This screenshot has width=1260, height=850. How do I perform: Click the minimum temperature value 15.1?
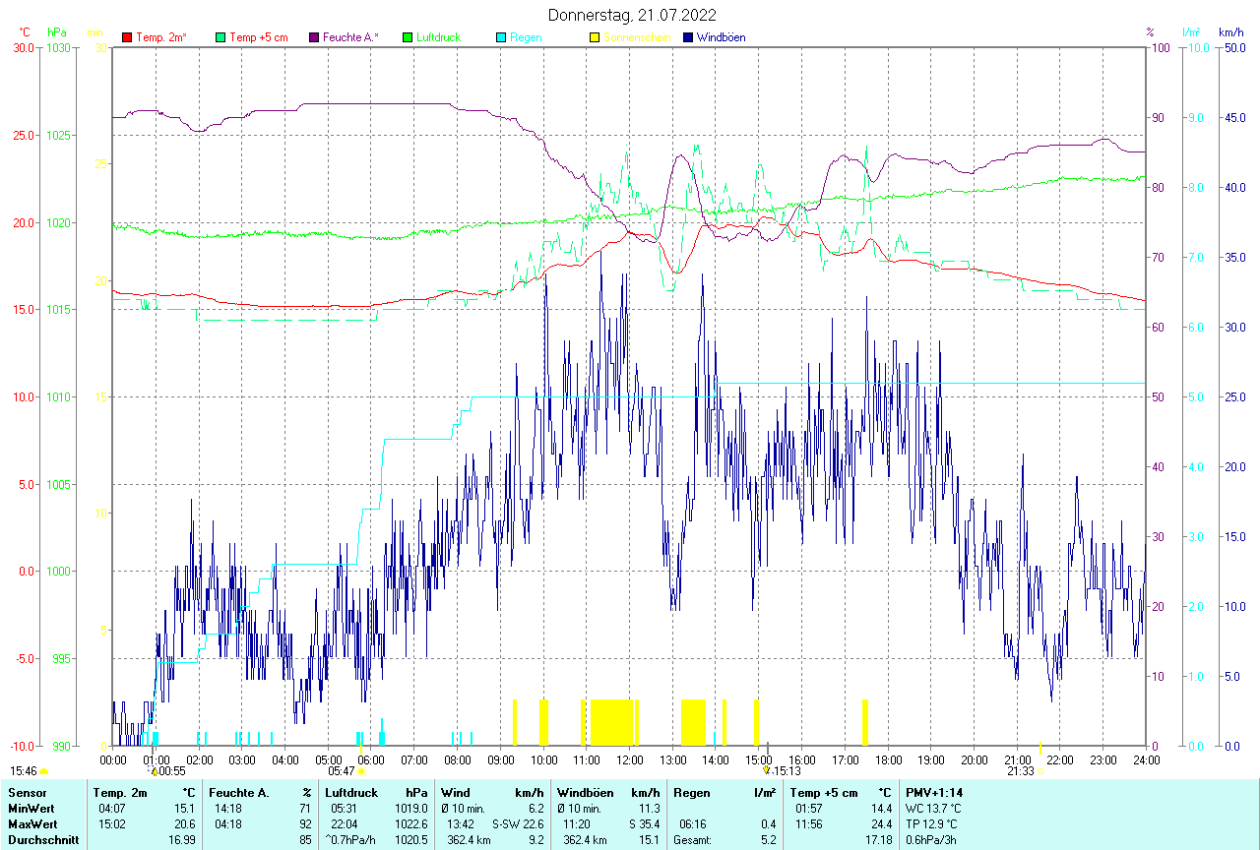184,808
